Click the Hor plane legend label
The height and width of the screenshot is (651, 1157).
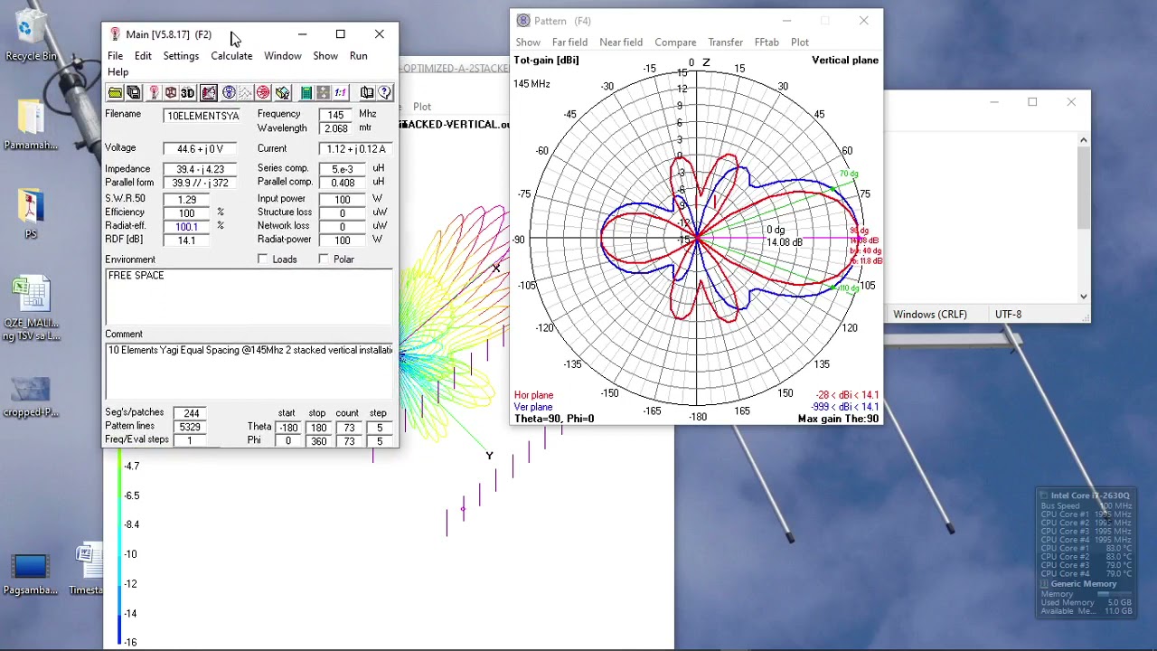(533, 395)
